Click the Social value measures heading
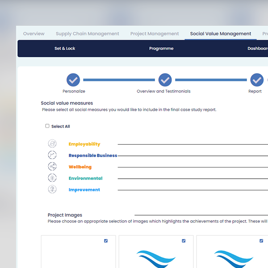Screen dimensions: 268x268 [67, 103]
